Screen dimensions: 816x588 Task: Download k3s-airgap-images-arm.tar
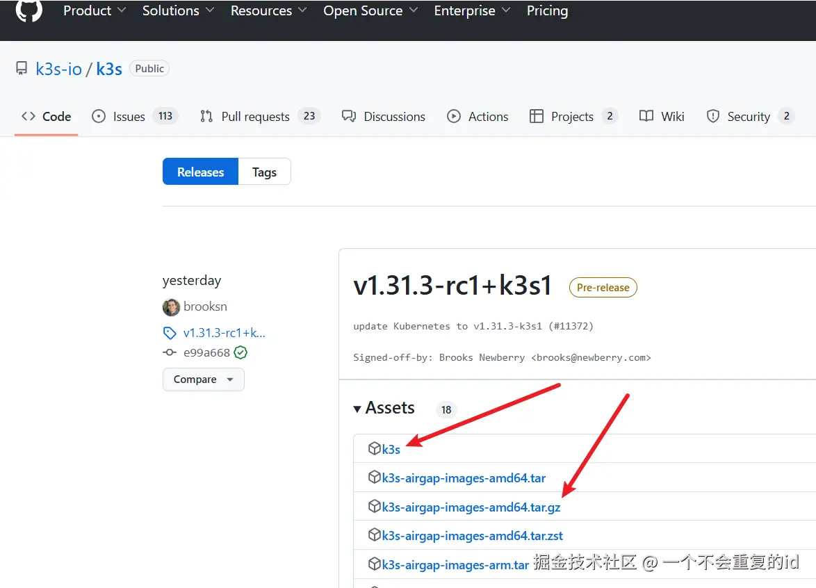(455, 565)
